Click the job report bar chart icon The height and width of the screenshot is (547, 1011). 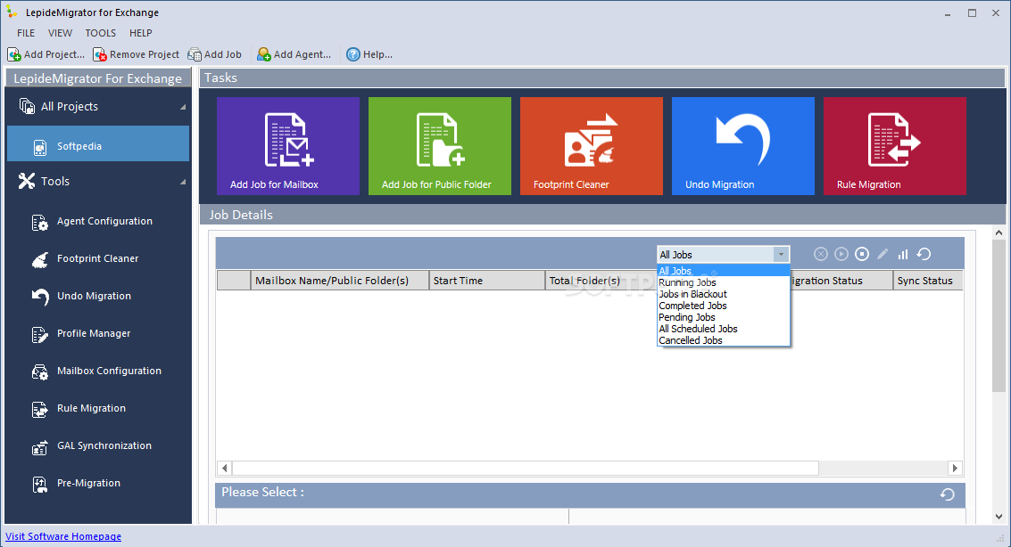tap(903, 254)
